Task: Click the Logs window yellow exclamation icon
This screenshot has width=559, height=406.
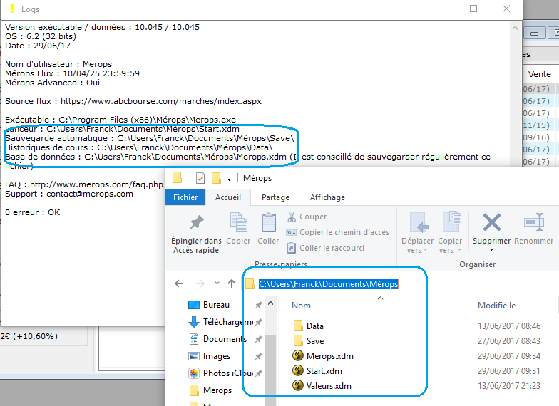Action: coord(12,9)
